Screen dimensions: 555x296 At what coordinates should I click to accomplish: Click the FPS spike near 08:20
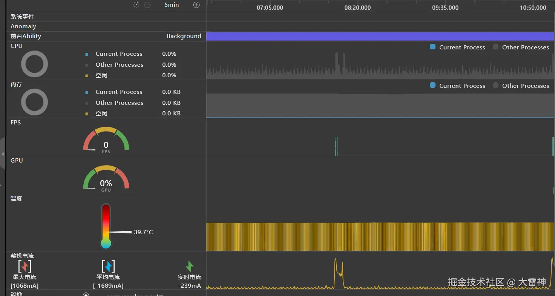(x=337, y=146)
